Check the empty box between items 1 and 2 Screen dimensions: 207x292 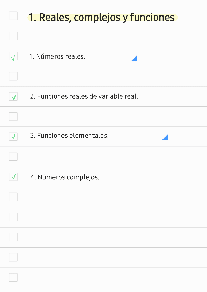(x=13, y=76)
